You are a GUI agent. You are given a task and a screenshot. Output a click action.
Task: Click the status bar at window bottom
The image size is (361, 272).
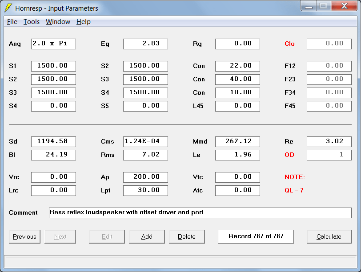click(x=180, y=262)
